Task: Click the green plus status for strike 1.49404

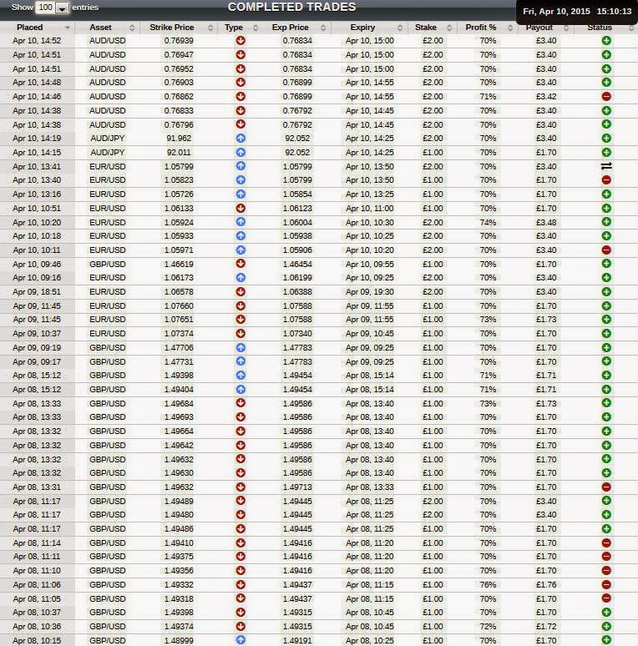Action: [606, 389]
